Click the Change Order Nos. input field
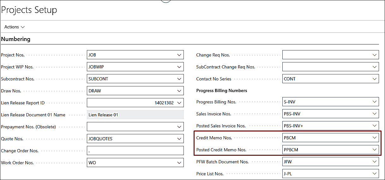This screenshot has height=180, width=385. coord(135,151)
